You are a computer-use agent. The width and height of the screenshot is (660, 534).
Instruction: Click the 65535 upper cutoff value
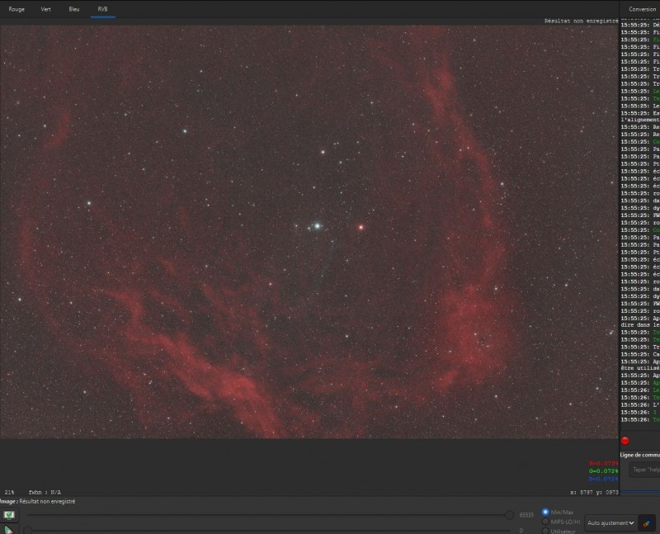[526, 515]
